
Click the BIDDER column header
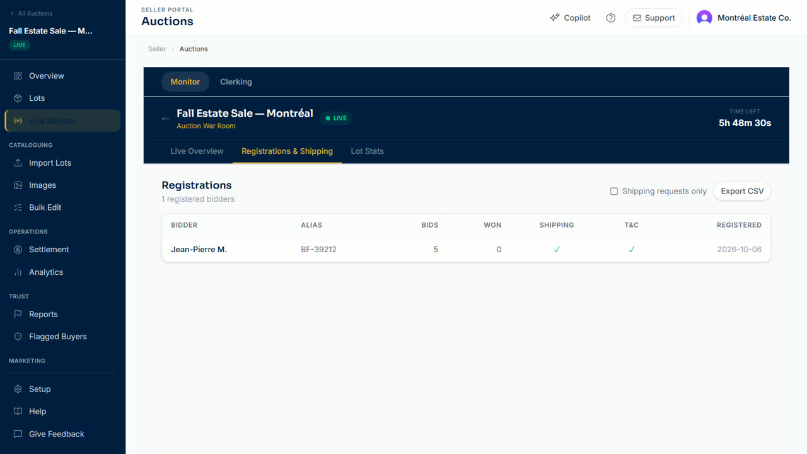[184, 225]
